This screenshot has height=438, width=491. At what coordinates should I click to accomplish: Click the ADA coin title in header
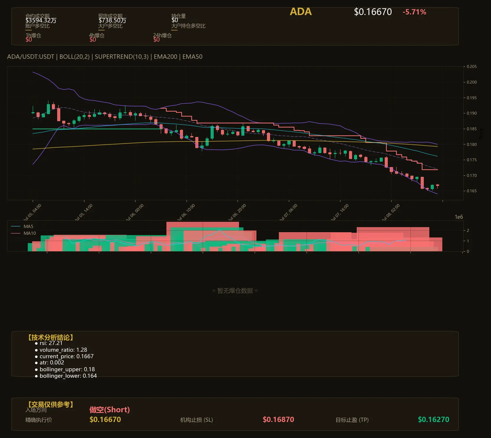301,12
